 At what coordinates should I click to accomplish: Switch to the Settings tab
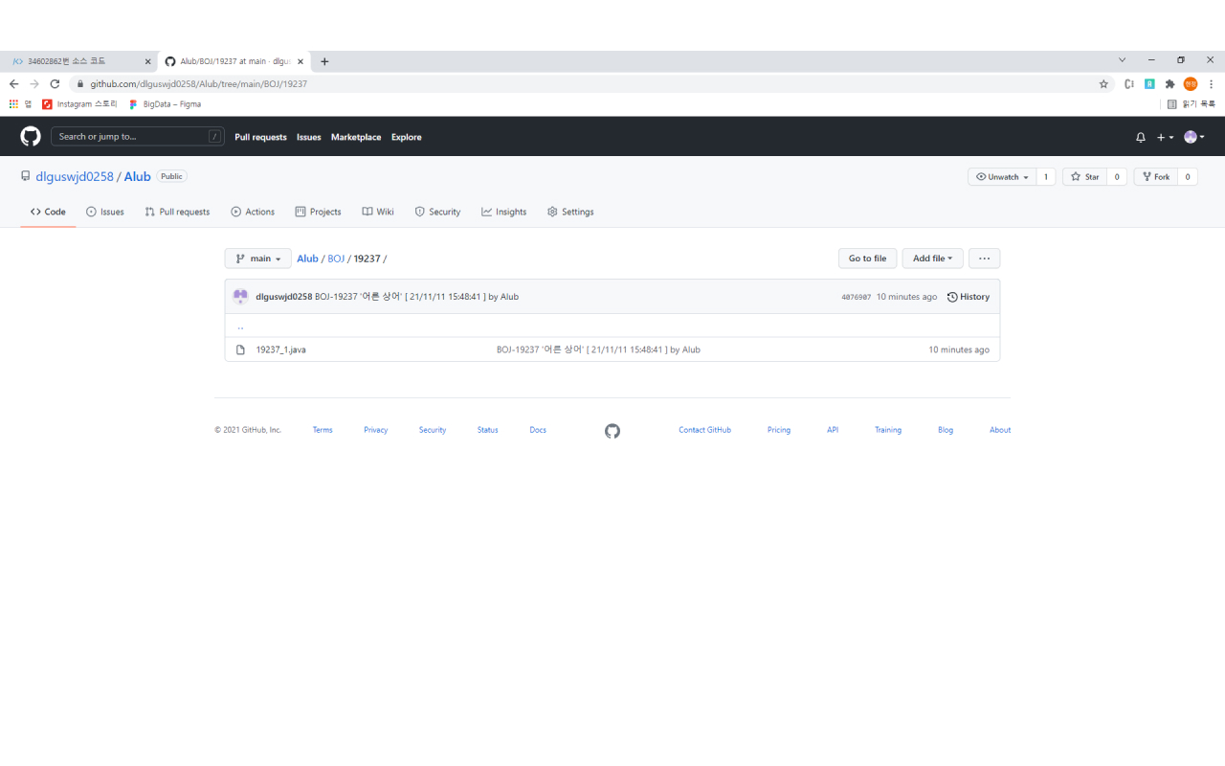click(x=570, y=212)
